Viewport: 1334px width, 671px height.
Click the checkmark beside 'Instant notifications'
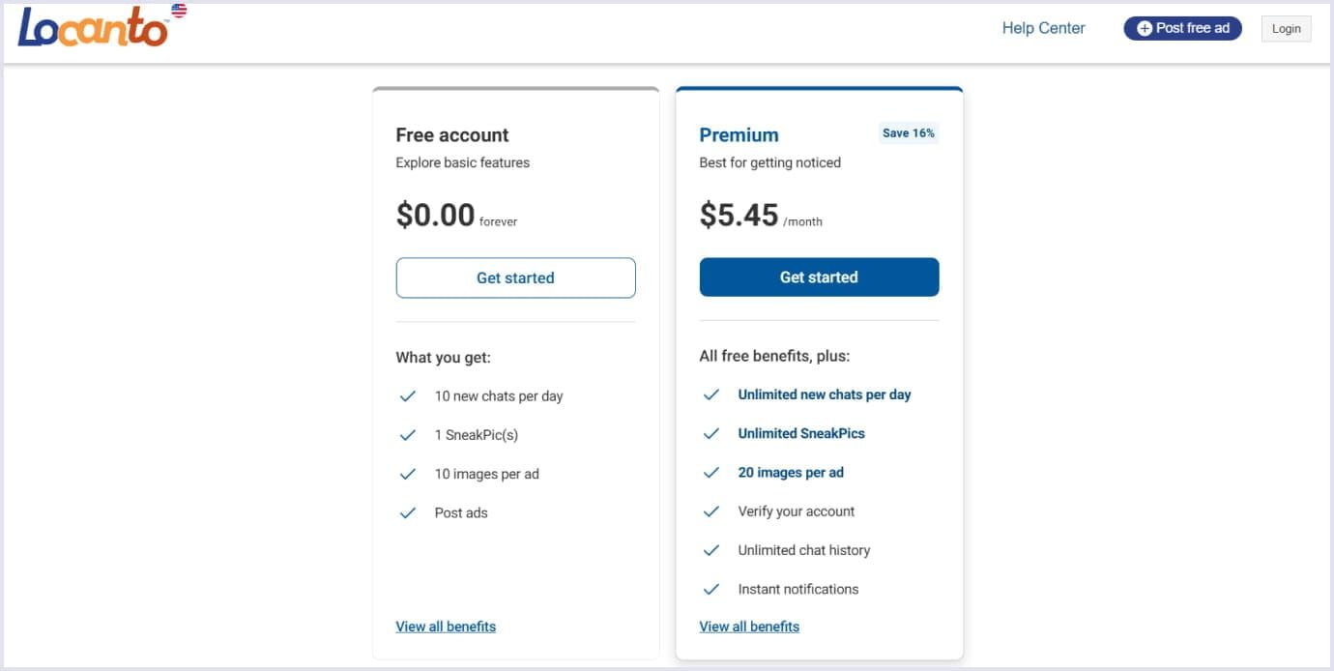pos(711,589)
